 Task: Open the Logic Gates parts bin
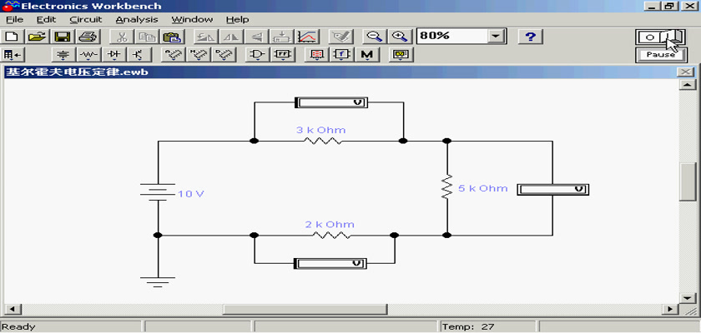pyautogui.click(x=258, y=55)
